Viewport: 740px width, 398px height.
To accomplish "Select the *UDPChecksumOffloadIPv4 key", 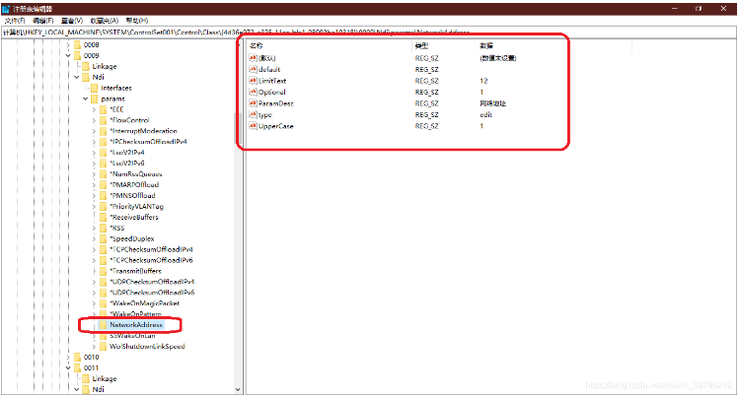I will click(x=152, y=282).
